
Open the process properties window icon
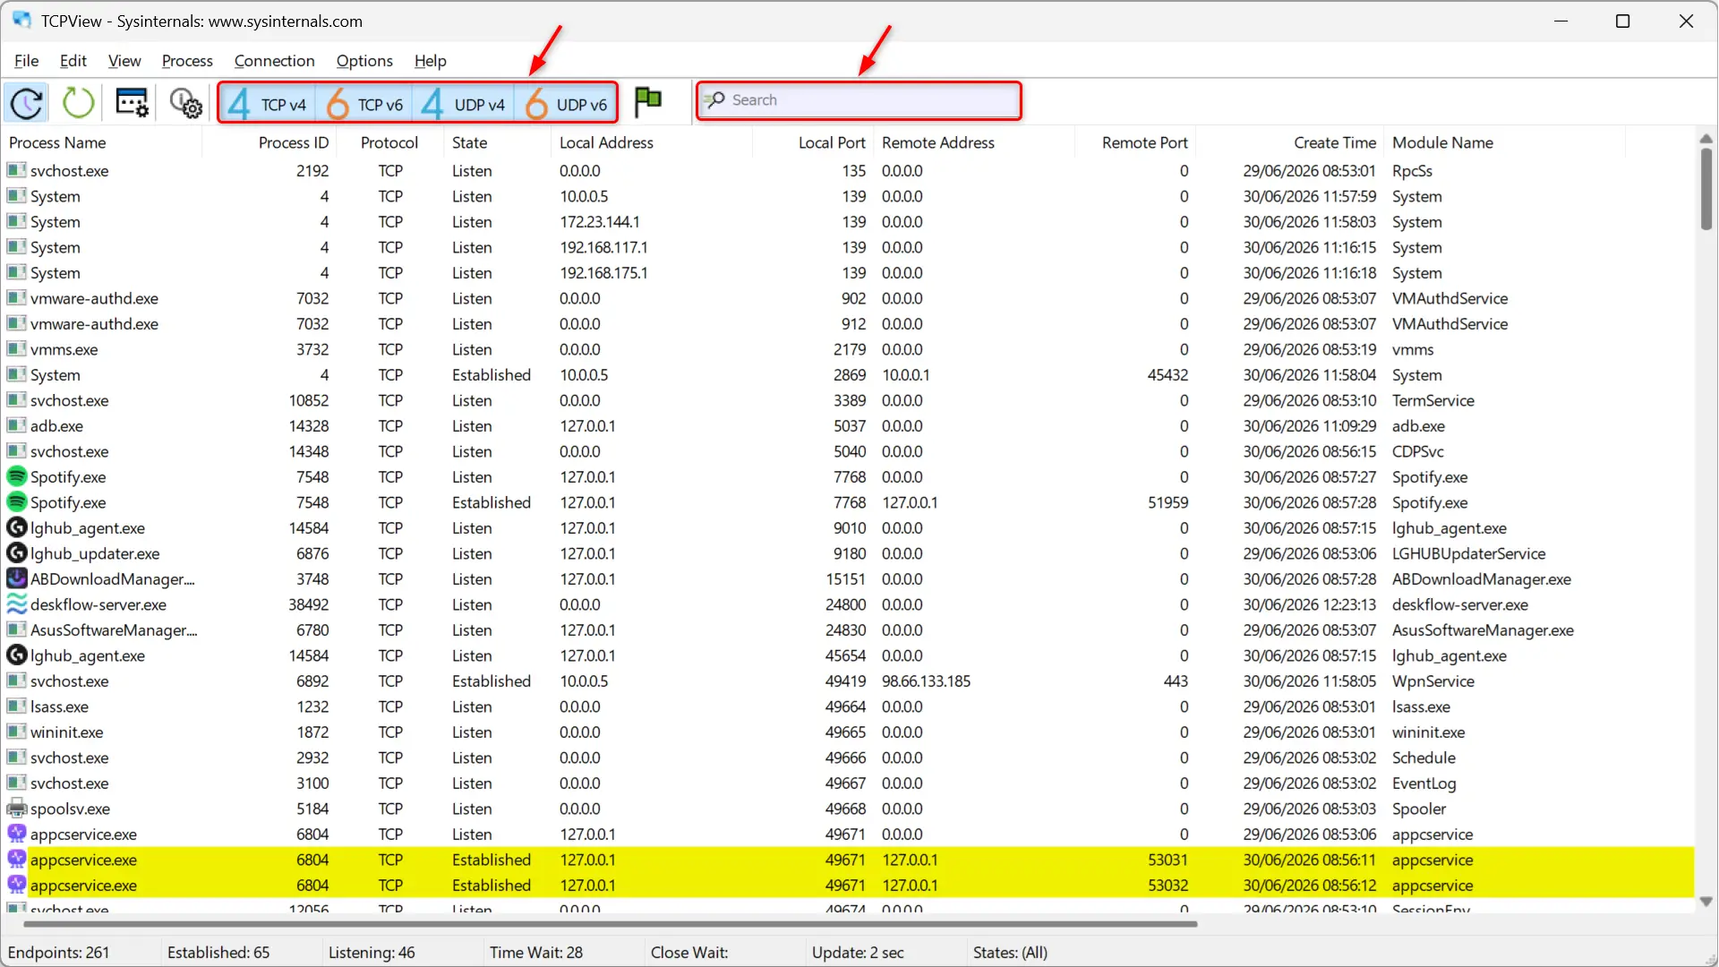(x=133, y=102)
